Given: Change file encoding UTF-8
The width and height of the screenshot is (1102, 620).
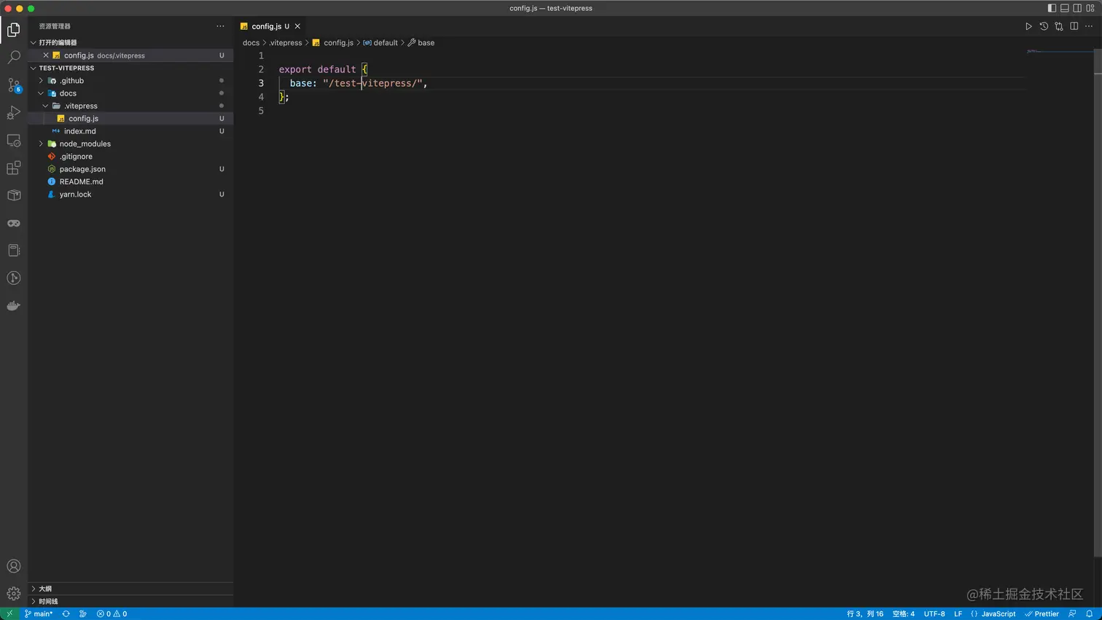Looking at the screenshot, I should point(934,613).
